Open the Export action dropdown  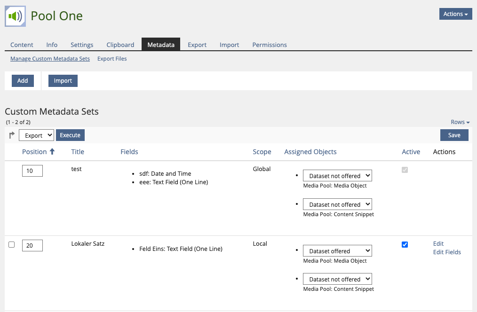pyautogui.click(x=37, y=135)
